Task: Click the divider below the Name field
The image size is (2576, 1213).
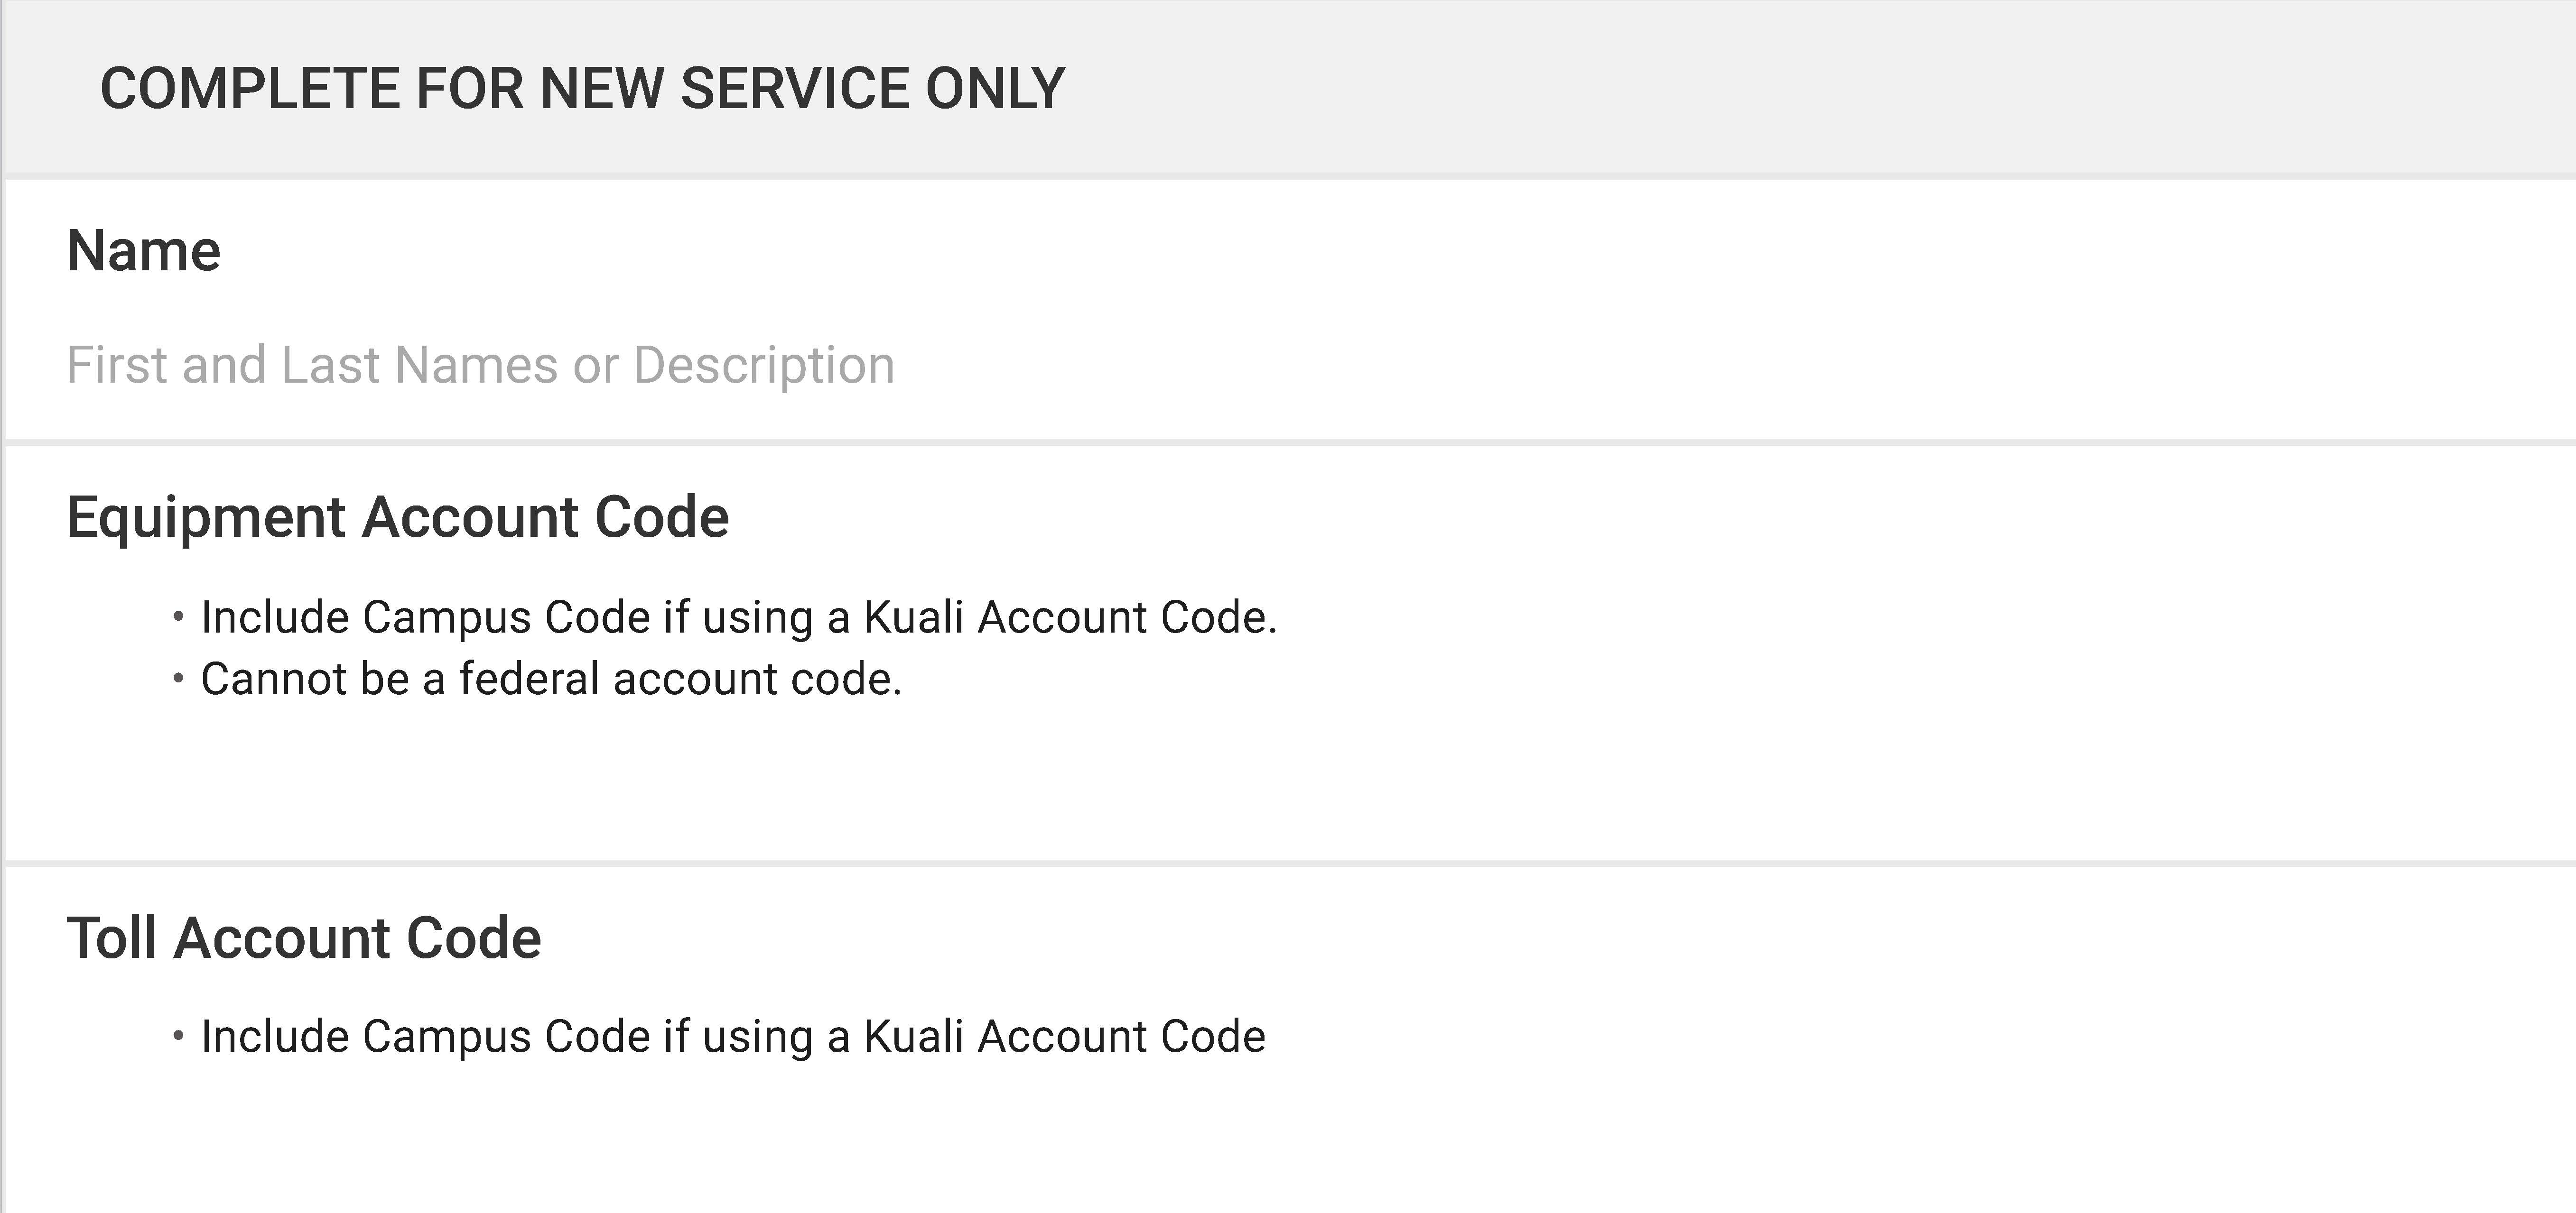Action: click(1290, 441)
